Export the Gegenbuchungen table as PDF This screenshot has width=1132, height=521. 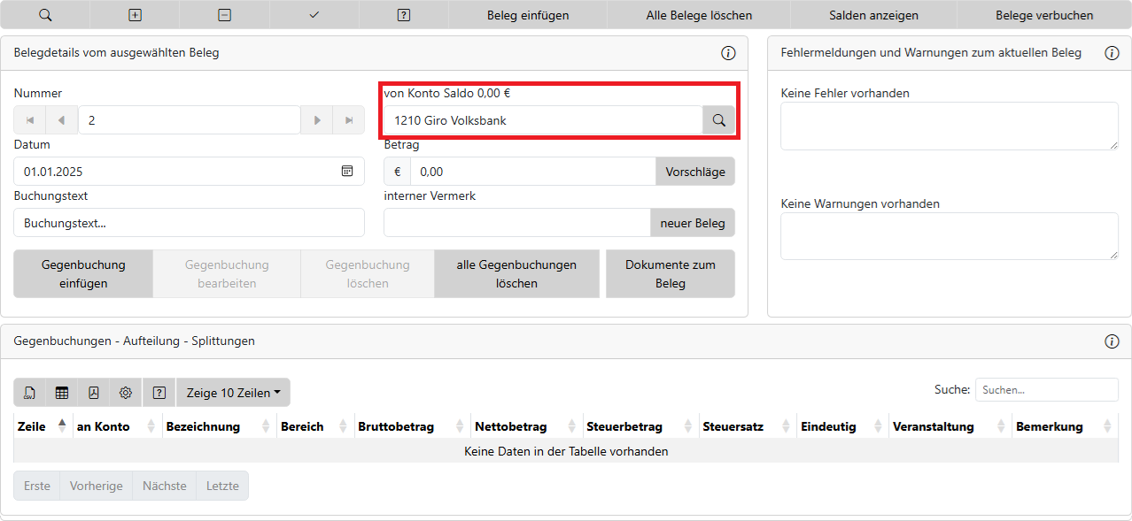[x=94, y=393]
